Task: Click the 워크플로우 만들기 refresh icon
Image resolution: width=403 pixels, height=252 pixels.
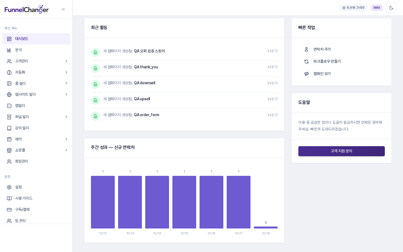Action: point(306,62)
